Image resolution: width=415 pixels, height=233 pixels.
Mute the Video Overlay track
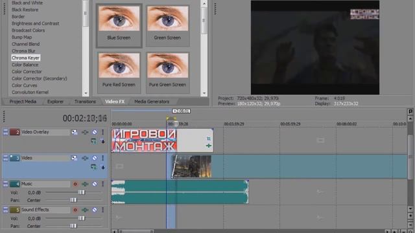pyautogui.click(x=95, y=132)
